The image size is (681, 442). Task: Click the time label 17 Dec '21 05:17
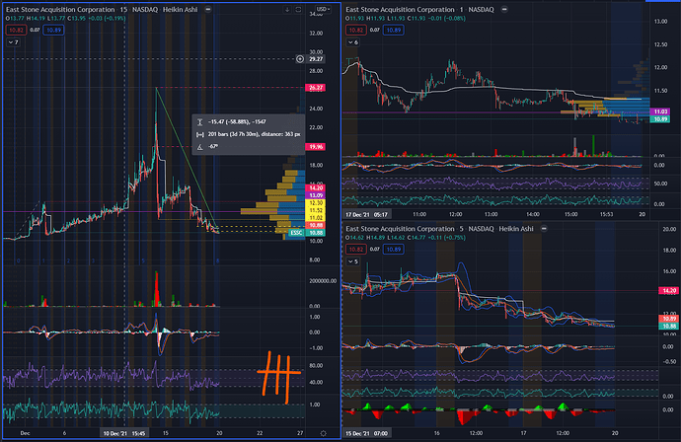tap(367, 214)
